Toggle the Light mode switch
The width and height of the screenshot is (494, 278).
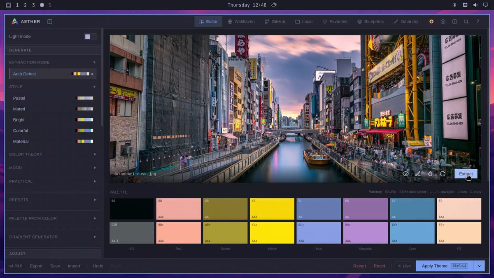[x=90, y=37]
